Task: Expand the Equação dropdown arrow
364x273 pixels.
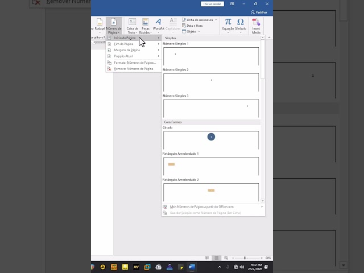Action: [x=228, y=32]
